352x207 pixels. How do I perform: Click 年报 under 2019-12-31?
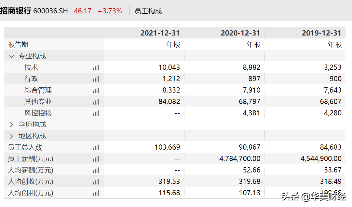pyautogui.click(x=334, y=45)
